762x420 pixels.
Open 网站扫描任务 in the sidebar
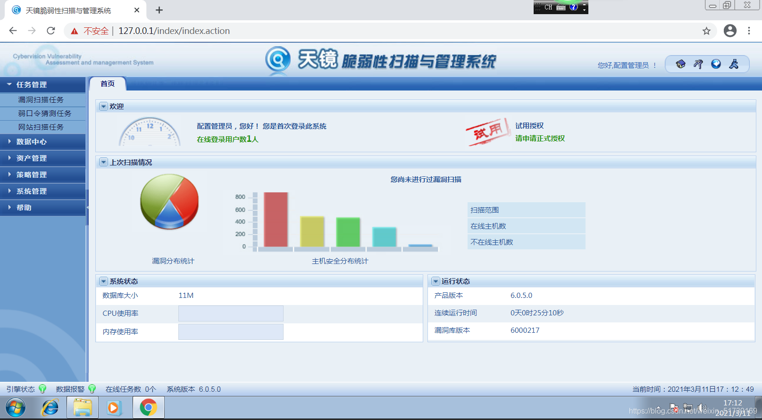pyautogui.click(x=41, y=127)
